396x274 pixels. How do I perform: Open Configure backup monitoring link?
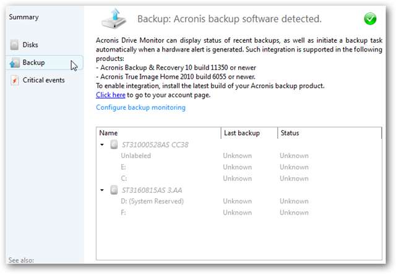140,107
